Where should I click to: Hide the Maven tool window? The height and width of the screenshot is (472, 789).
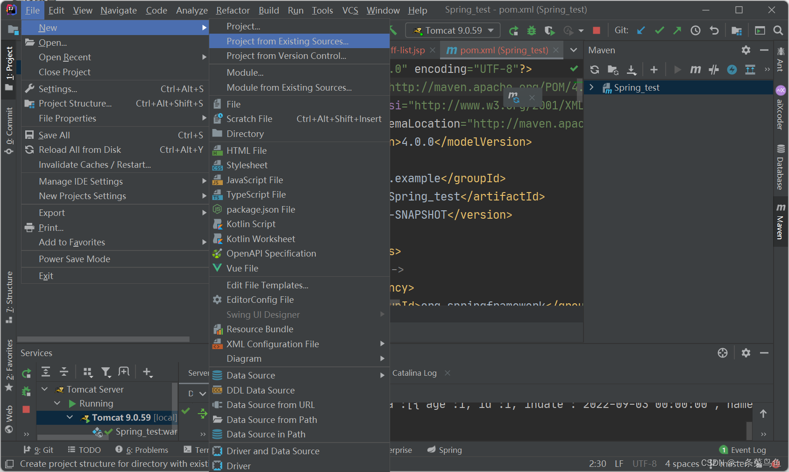764,50
